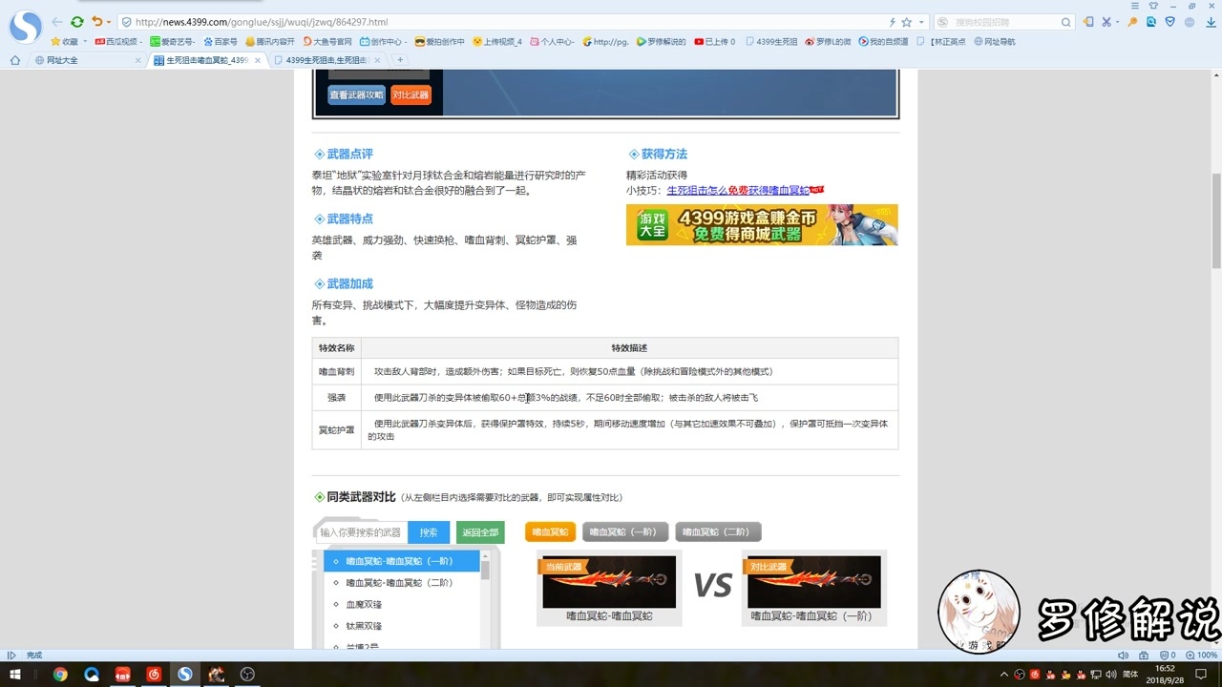Viewport: 1222px width, 687px height.
Task: Click the 对比武器 weapon thumbnail
Action: coord(813,582)
